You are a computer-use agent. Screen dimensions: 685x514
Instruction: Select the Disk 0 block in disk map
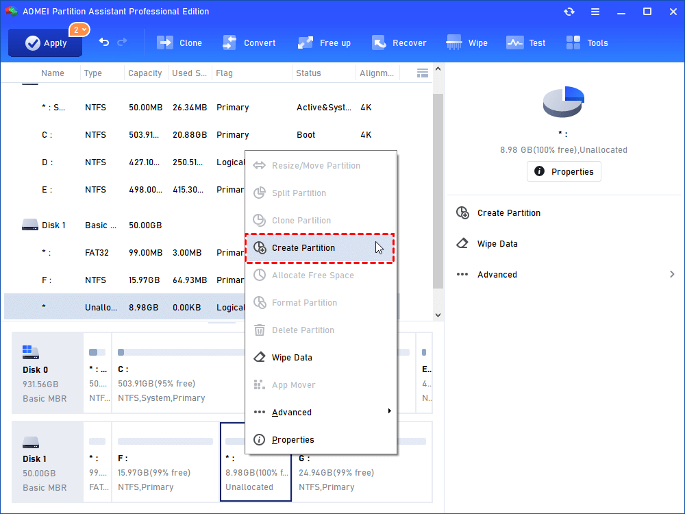click(47, 373)
